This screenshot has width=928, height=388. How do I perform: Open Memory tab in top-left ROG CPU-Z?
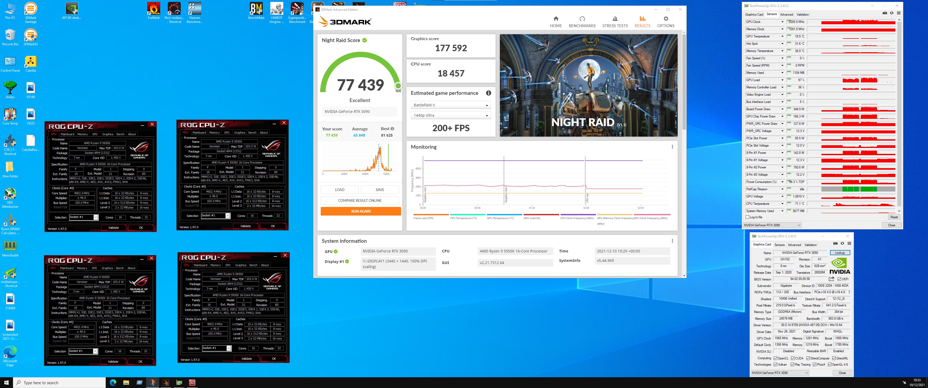(83, 134)
